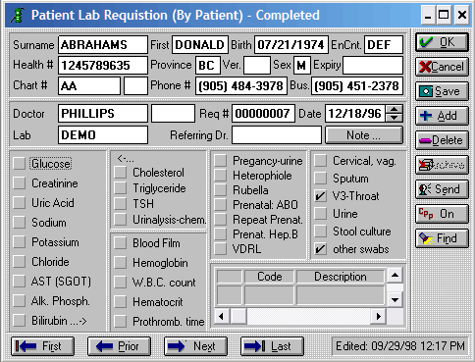Click the Description column header
The width and height of the screenshot is (475, 362).
341,277
